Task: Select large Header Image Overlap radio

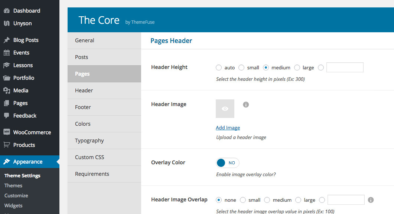Action: (298, 200)
